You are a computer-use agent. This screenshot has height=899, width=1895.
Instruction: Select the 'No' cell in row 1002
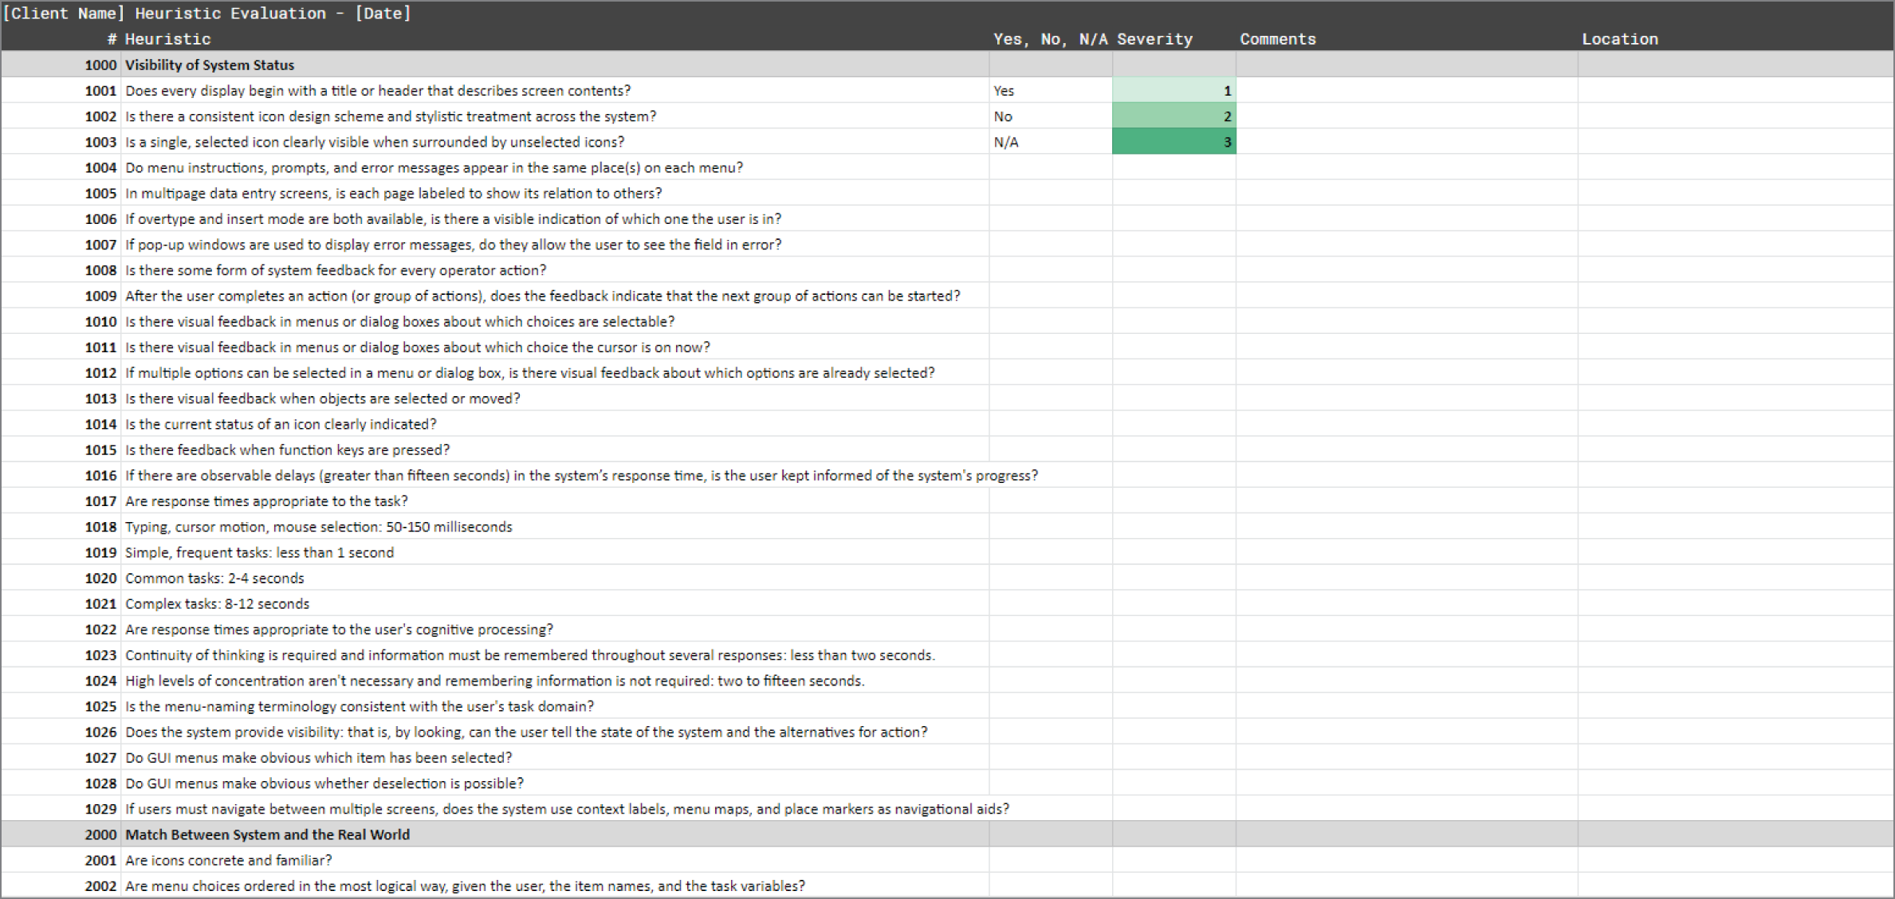(x=1049, y=116)
